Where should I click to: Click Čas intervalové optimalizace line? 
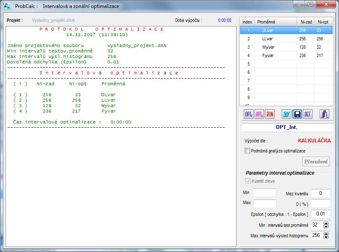coord(72,122)
